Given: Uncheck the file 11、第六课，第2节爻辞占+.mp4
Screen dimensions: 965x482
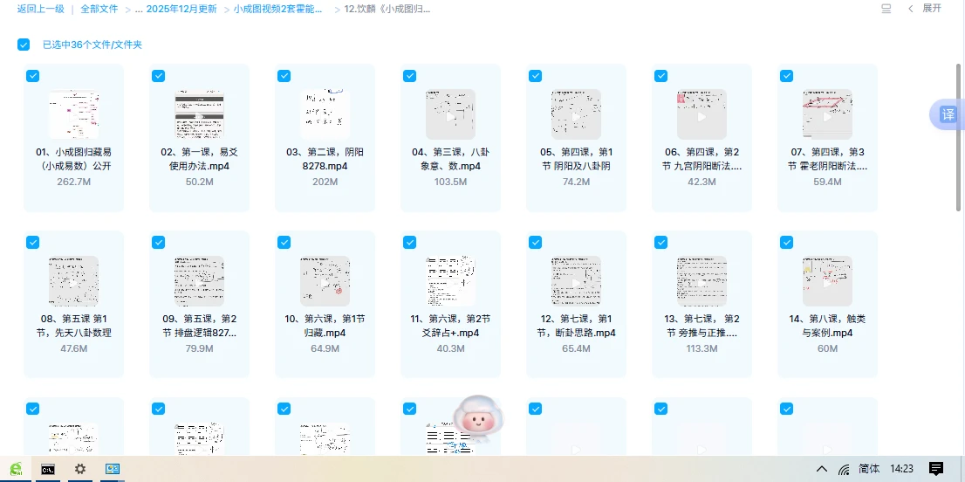Looking at the screenshot, I should click(409, 243).
